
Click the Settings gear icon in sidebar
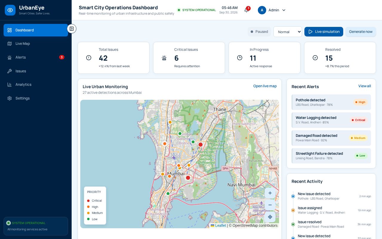pyautogui.click(x=10, y=98)
